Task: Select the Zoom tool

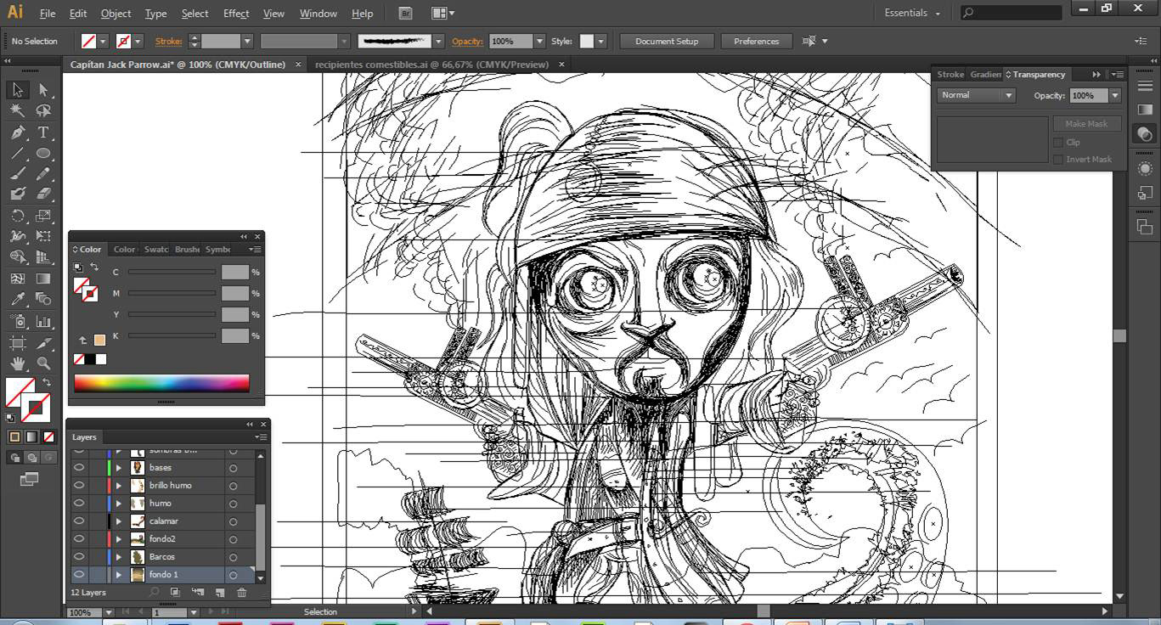Action: pyautogui.click(x=43, y=363)
